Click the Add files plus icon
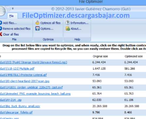The height and width of the screenshot is (119, 146). [x=1, y=23]
